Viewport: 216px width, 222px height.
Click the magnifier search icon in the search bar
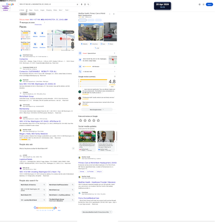(x=88, y=4)
